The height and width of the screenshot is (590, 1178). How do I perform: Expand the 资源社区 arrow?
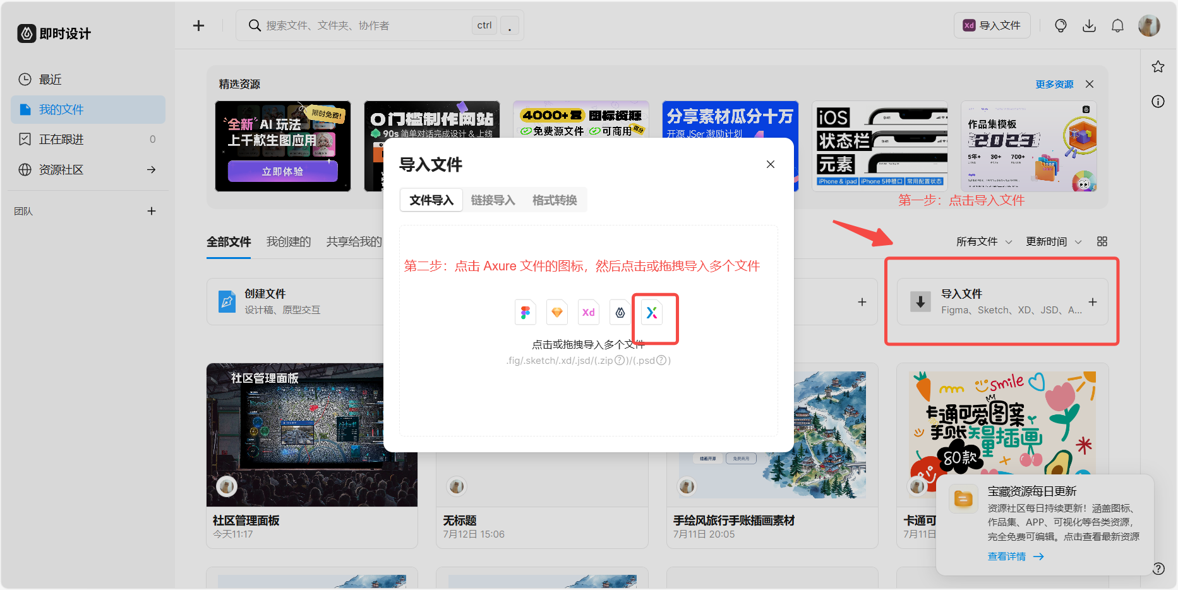coord(152,169)
